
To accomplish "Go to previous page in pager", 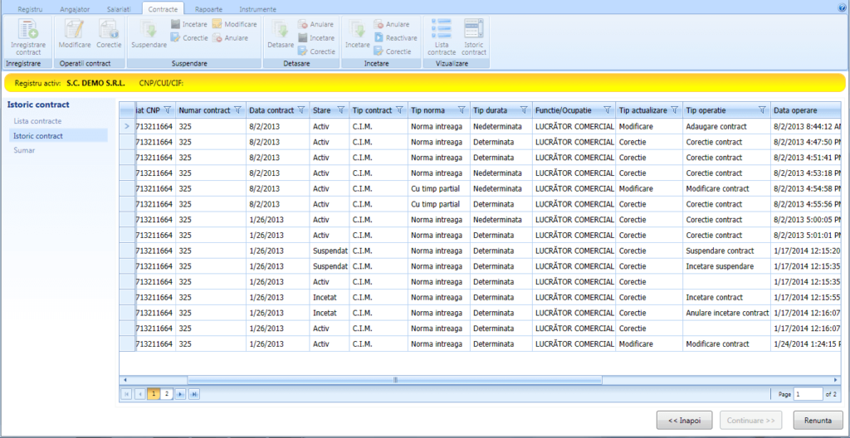I will (139, 394).
